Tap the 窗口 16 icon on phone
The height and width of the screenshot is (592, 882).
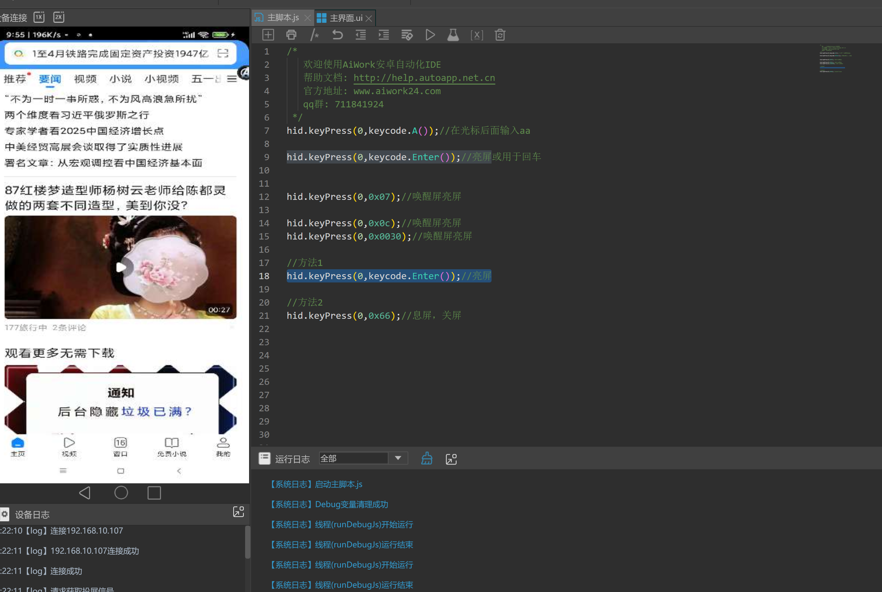pyautogui.click(x=121, y=447)
